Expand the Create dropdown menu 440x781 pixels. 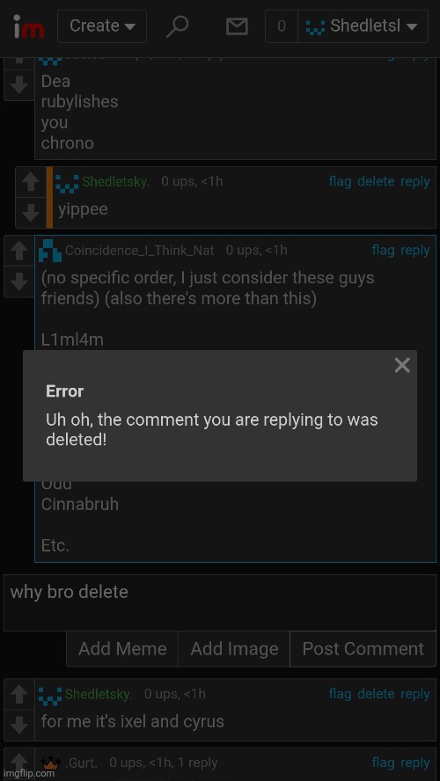coord(102,26)
